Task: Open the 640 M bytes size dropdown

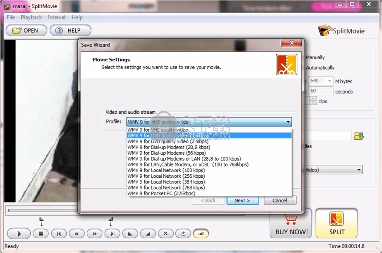Action: coord(330,81)
